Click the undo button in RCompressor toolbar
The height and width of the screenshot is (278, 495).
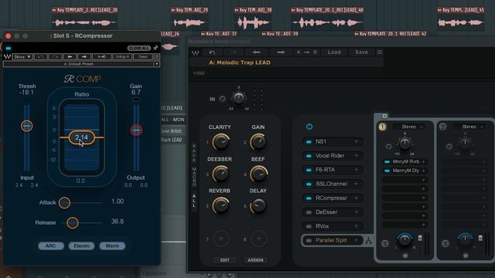[x=41, y=56]
